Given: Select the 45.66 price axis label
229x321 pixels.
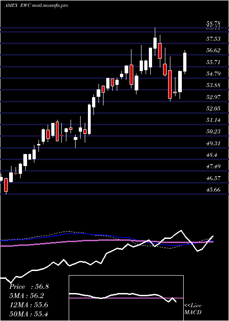Looking at the screenshot, I should coord(213,189).
